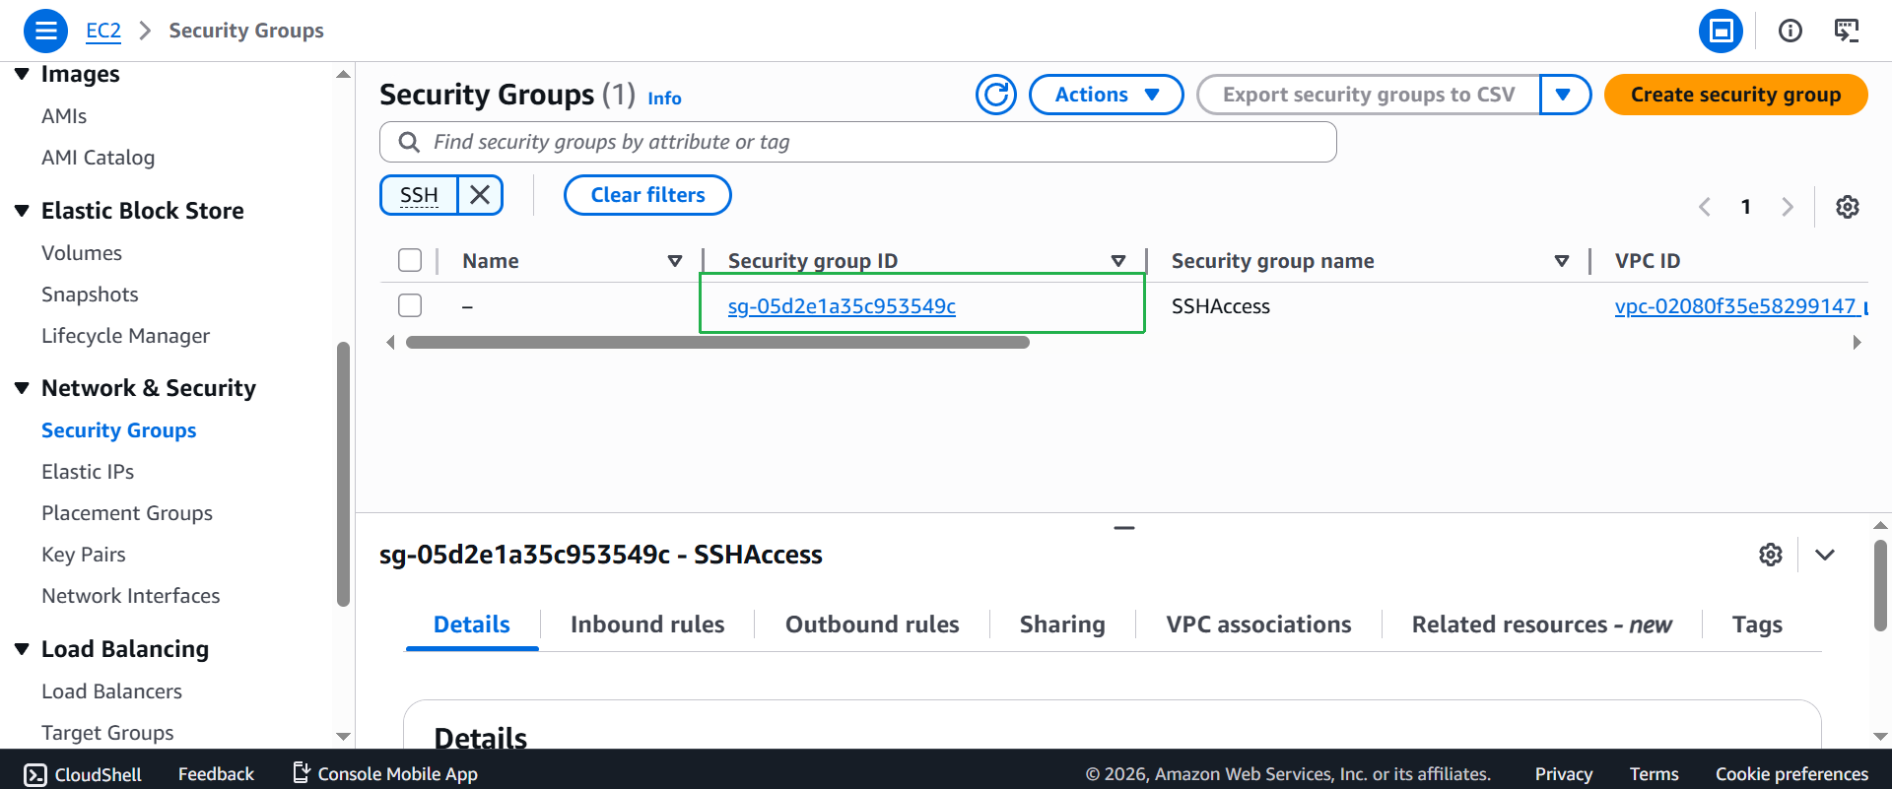Sort by Security group name column
Screen dimensions: 1892x789
[x=1562, y=261]
